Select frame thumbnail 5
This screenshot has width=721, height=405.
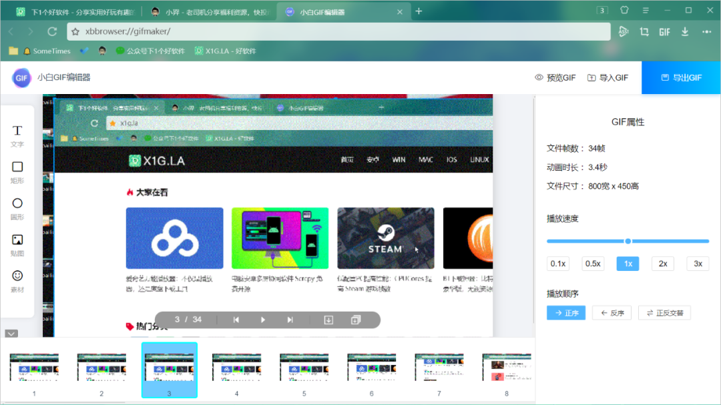point(304,370)
